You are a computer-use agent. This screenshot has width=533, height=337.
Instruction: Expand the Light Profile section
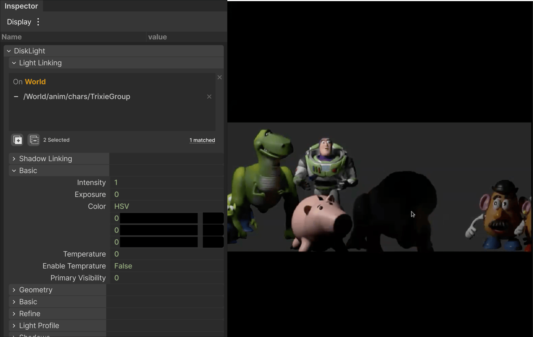click(14, 326)
